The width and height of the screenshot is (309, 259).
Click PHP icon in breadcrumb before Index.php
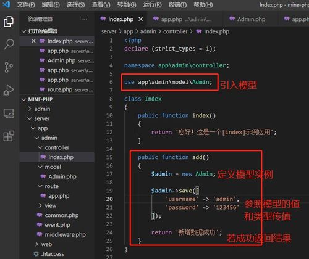199,31
